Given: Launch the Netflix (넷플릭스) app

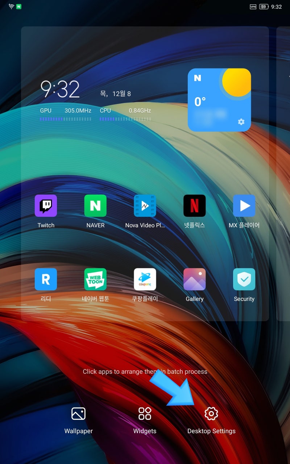Looking at the screenshot, I should pyautogui.click(x=195, y=206).
